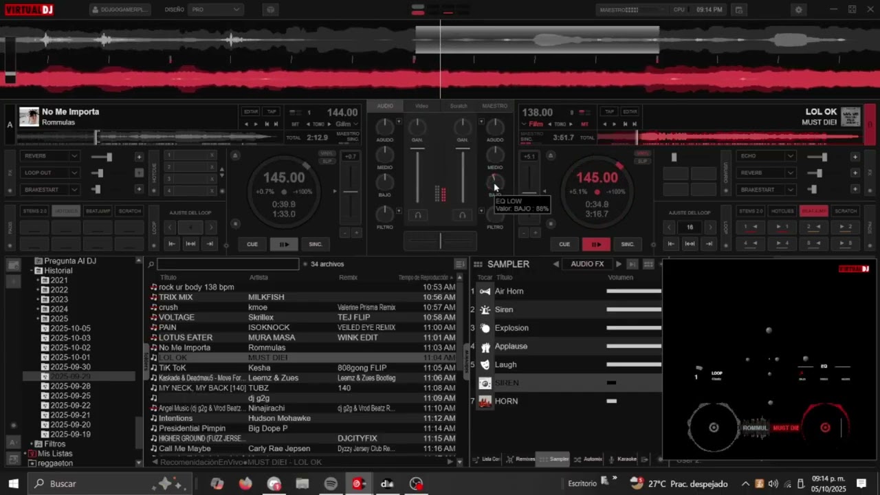Open the DISEÑO PRO layout dropdown

click(216, 10)
